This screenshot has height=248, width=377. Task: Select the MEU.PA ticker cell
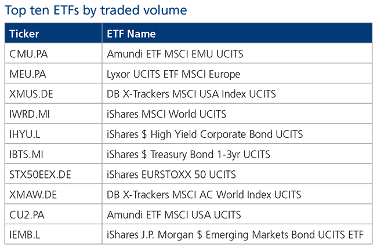(53, 74)
